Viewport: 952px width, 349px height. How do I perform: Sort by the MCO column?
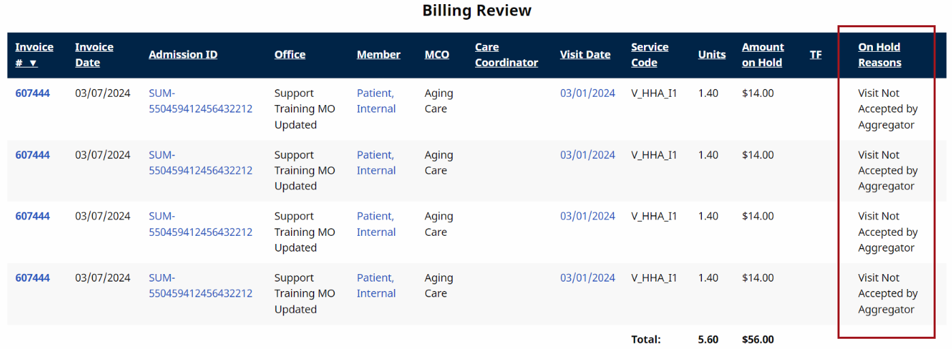coord(437,55)
